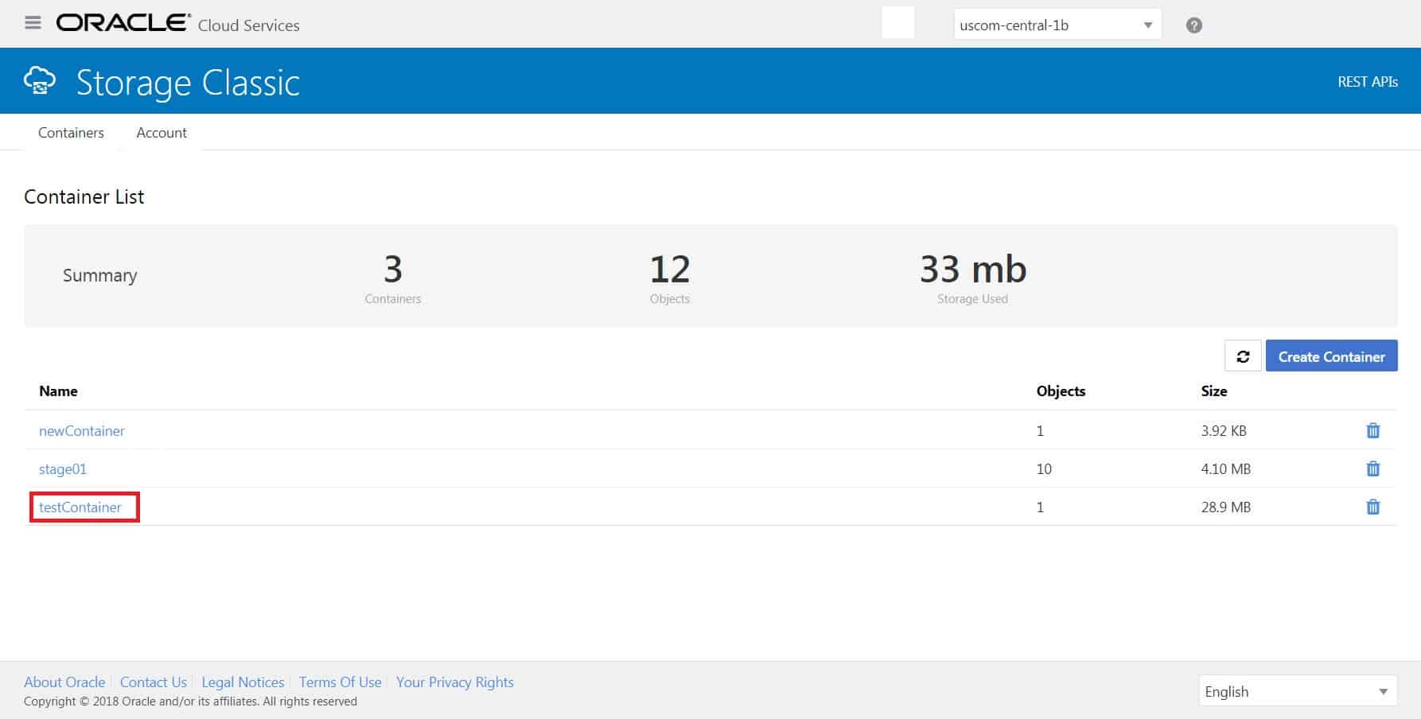Switch to the Account tab
Viewport: 1421px width, 719px height.
tap(162, 133)
